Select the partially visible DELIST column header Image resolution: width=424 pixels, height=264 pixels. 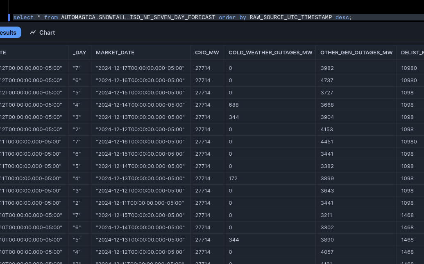[x=412, y=53]
